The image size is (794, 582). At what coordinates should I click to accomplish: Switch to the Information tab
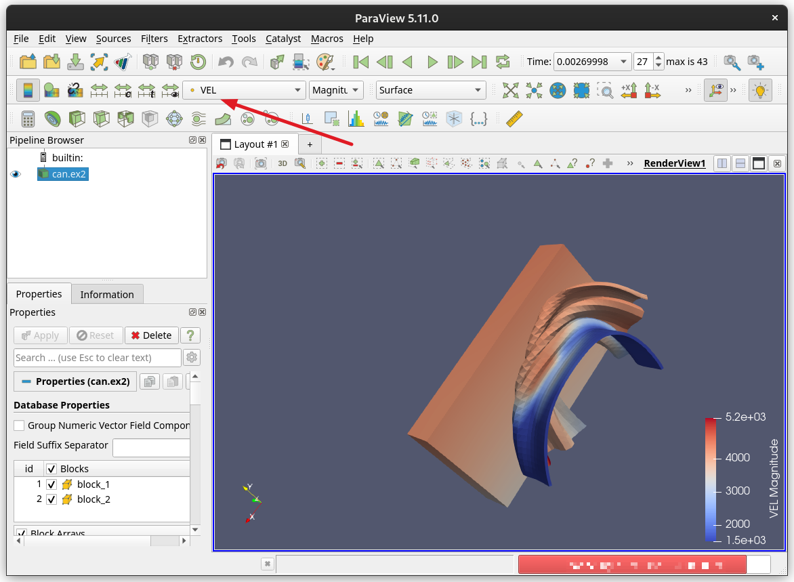coord(107,294)
